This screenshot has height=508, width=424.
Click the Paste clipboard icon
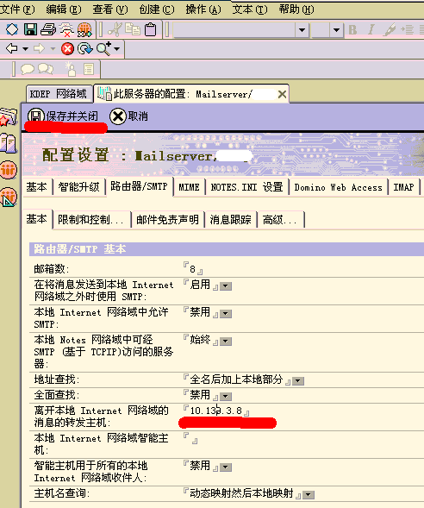(x=151, y=29)
